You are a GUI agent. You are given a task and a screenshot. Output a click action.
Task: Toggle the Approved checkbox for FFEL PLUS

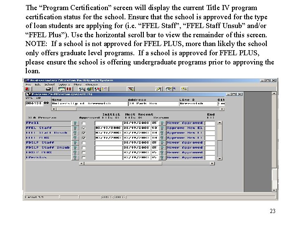(x=84, y=138)
